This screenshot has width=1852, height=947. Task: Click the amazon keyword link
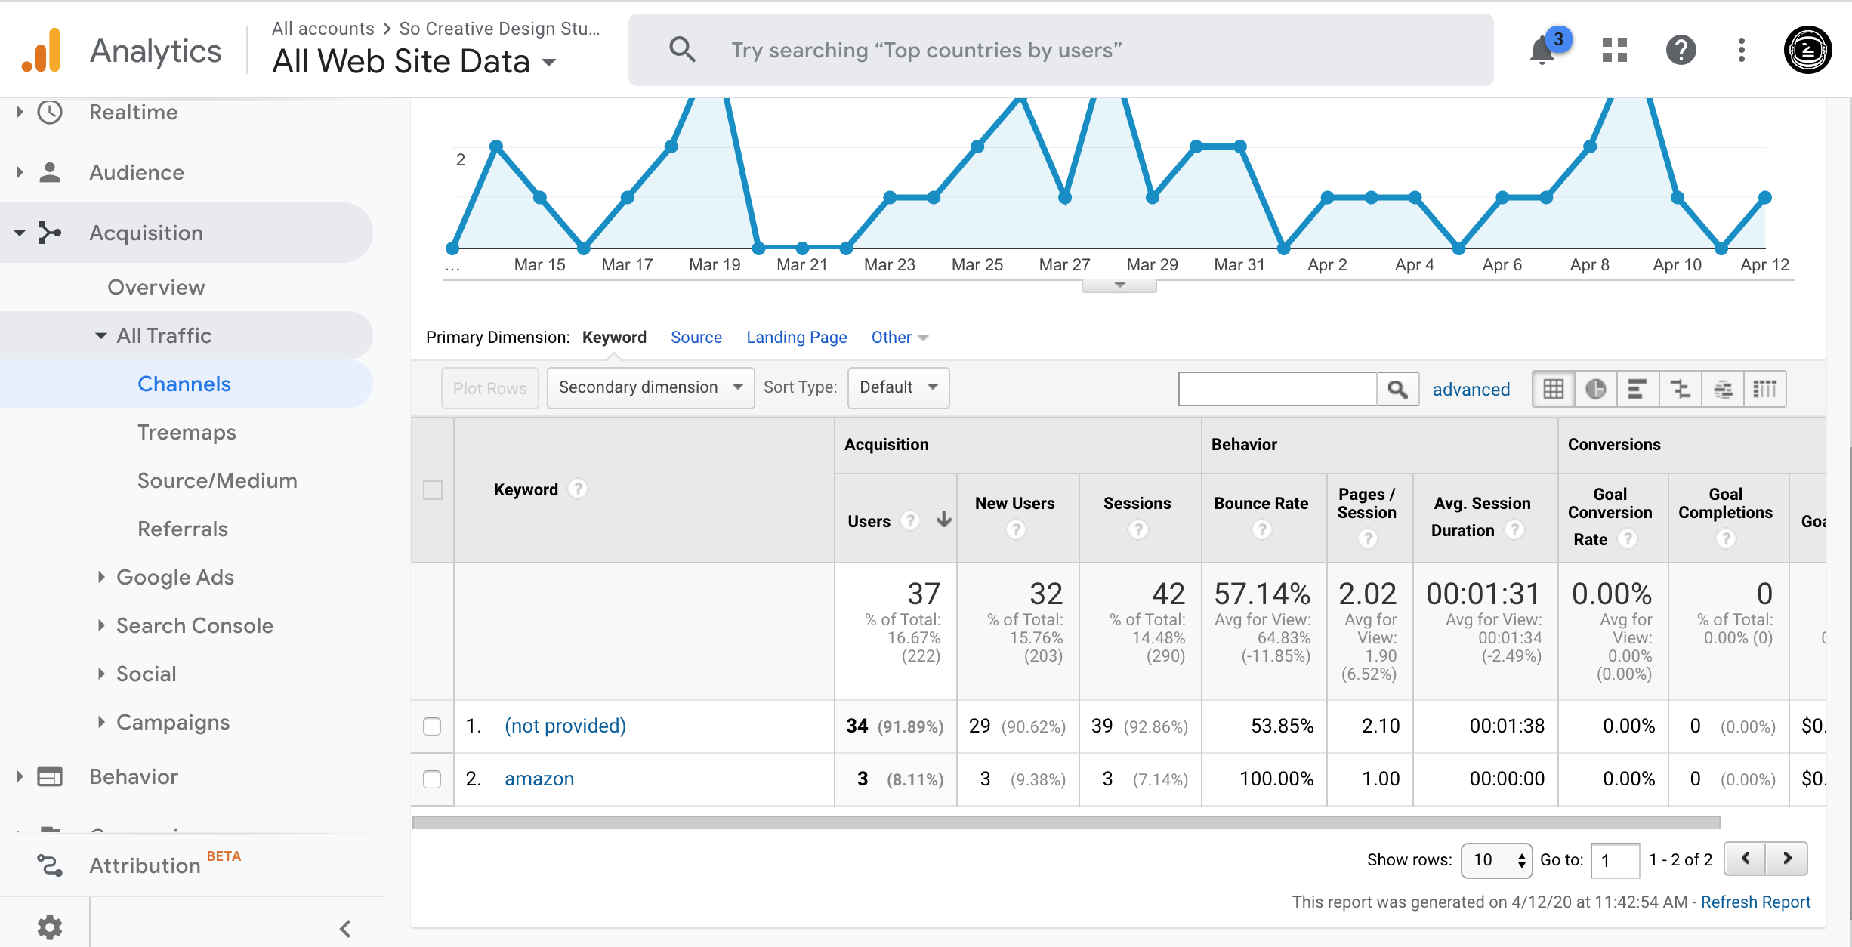point(539,779)
